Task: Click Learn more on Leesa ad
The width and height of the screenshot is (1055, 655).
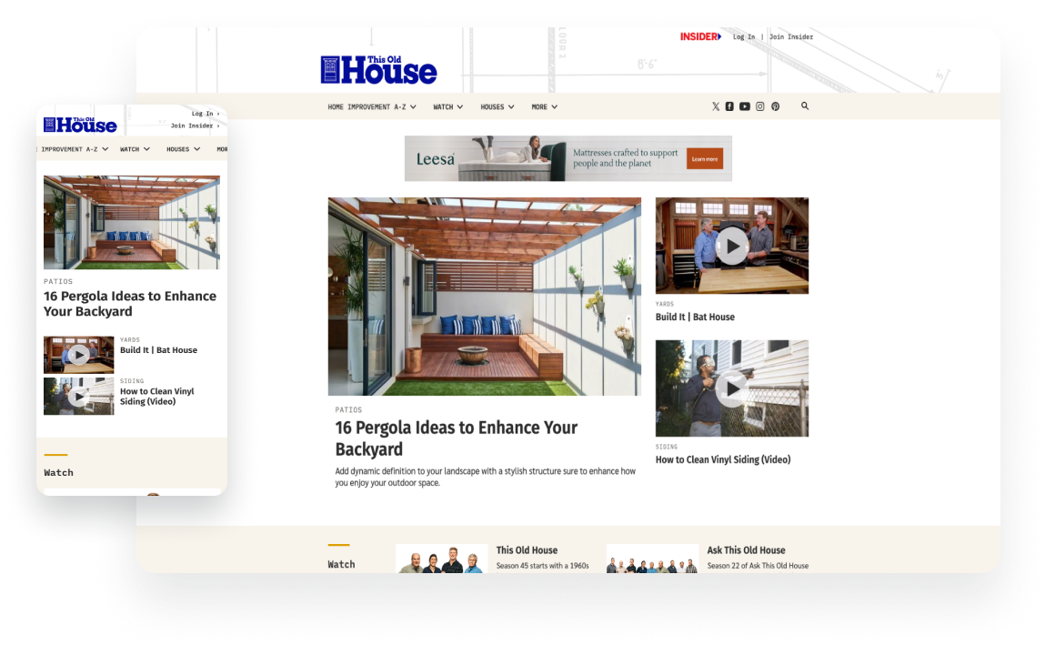Action: pos(705,158)
